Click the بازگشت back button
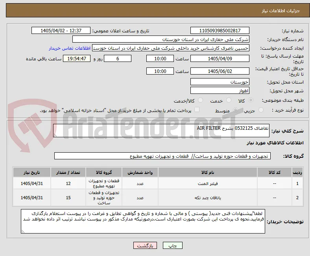 (145, 245)
